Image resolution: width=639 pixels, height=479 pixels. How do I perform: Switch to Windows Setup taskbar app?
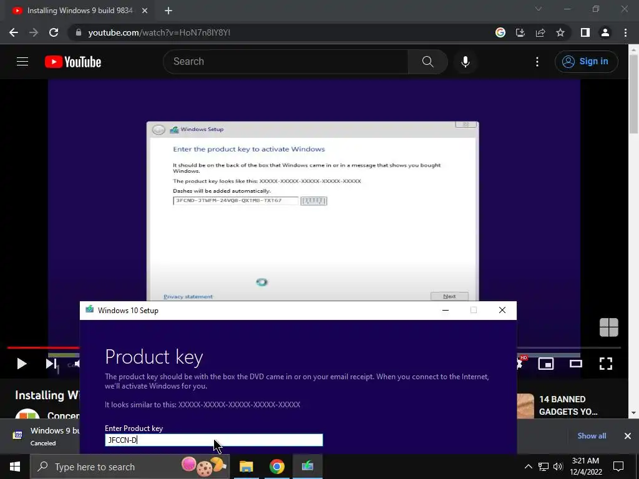[x=307, y=467]
